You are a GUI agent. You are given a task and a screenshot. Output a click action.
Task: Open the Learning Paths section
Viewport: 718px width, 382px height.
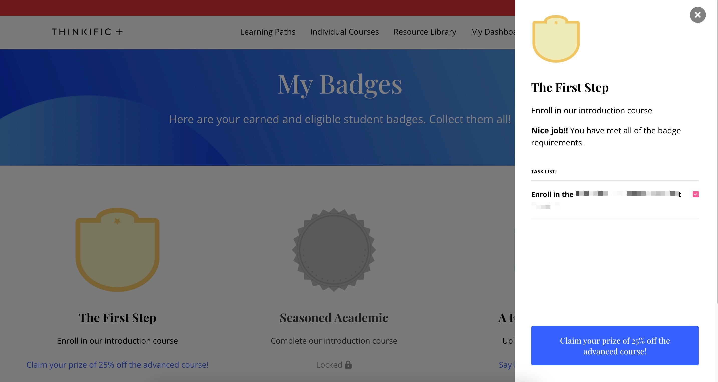[x=268, y=32]
